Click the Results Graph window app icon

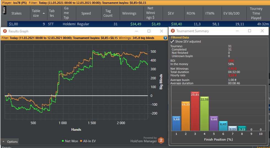[5, 31]
